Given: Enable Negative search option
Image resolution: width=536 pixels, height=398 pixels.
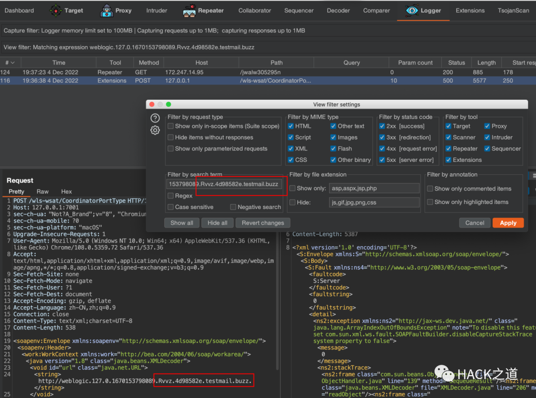Looking at the screenshot, I should (233, 207).
